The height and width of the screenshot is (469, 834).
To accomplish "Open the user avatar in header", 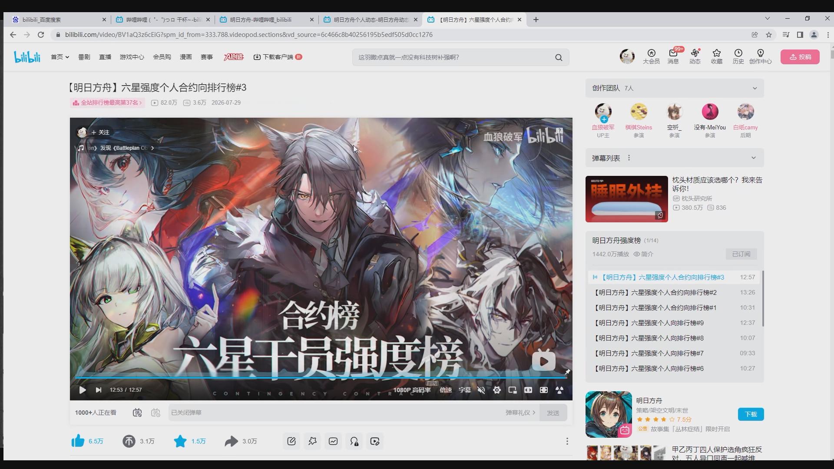I will [627, 57].
